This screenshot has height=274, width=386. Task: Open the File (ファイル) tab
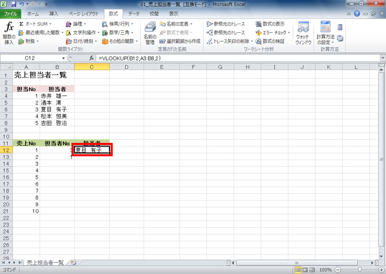pos(10,14)
